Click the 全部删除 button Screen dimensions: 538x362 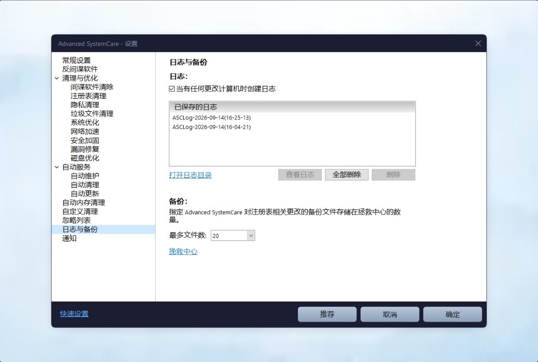[x=347, y=175]
